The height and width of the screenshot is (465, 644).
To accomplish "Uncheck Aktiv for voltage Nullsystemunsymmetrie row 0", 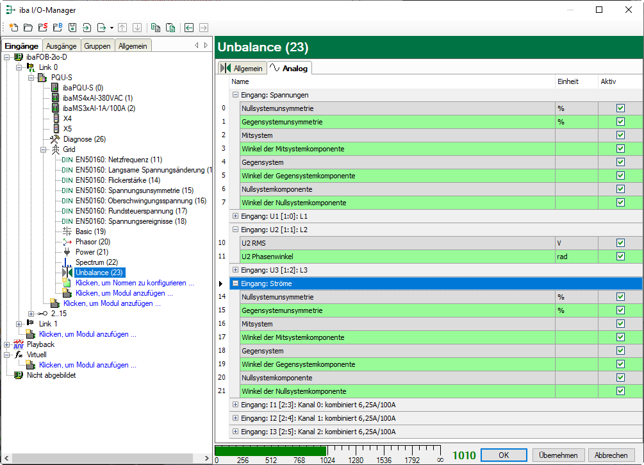I will click(620, 108).
